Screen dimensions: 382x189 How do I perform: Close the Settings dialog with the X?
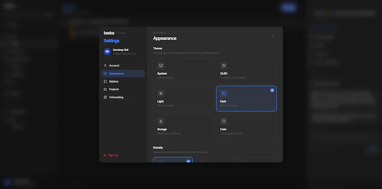(273, 36)
